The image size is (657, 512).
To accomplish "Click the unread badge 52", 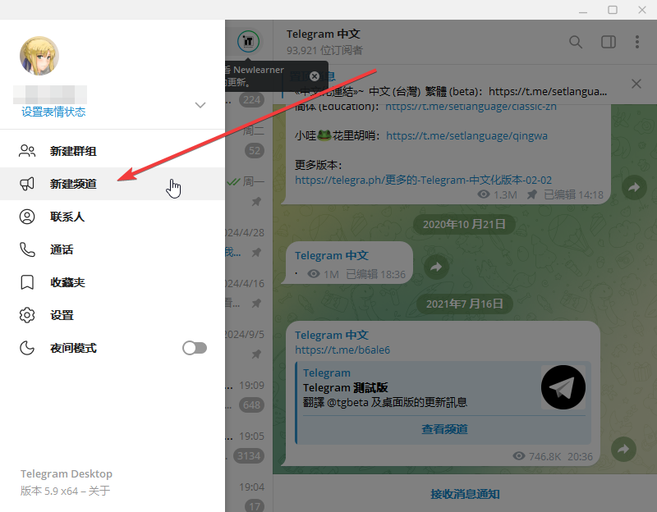I will (x=255, y=151).
